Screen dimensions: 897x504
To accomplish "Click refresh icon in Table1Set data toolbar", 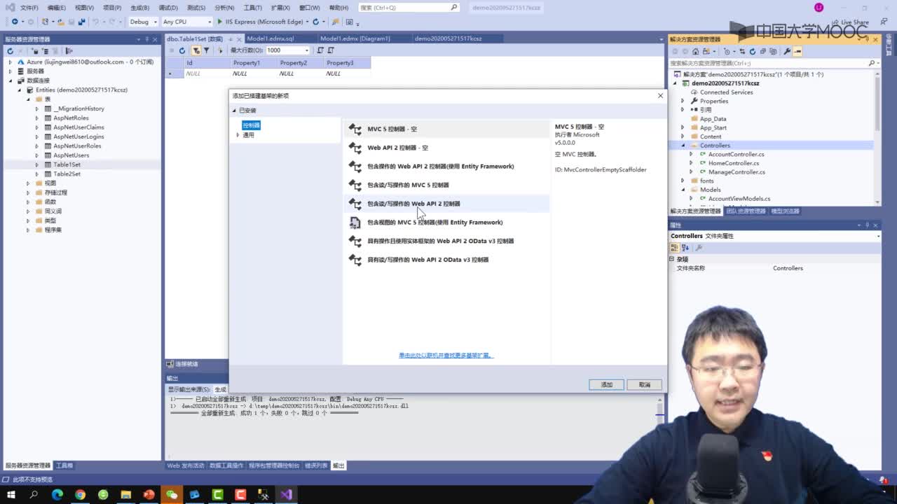I will 182,50.
